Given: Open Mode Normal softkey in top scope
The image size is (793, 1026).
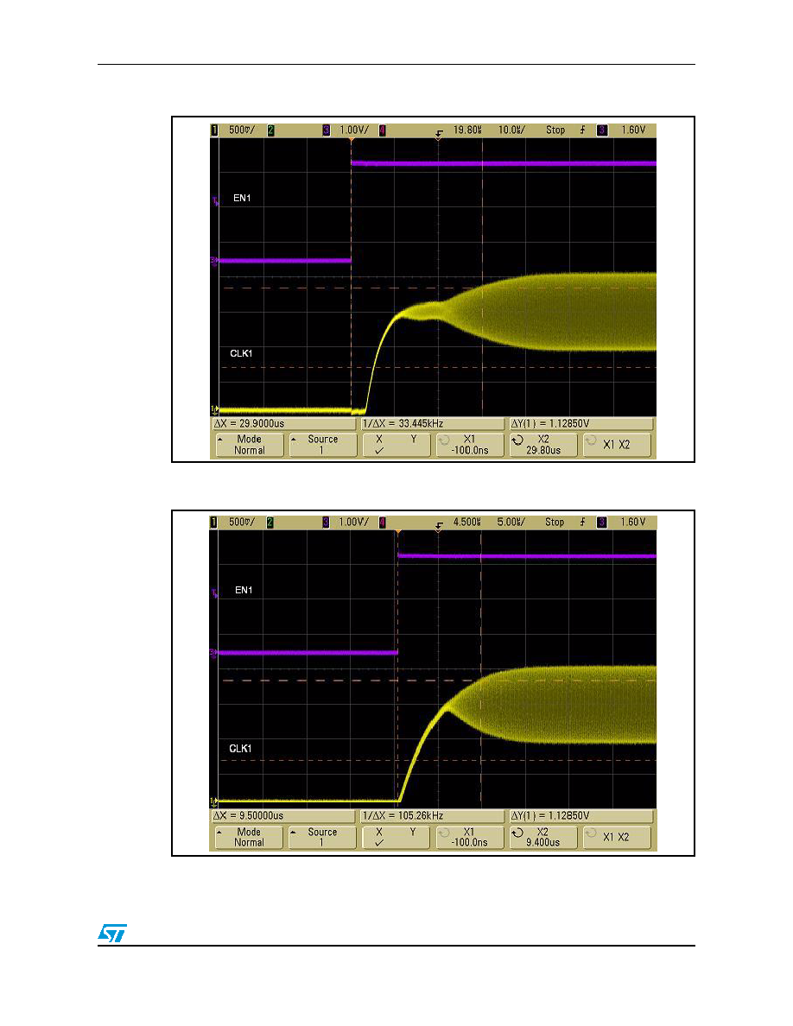Looking at the screenshot, I should 250,445.
